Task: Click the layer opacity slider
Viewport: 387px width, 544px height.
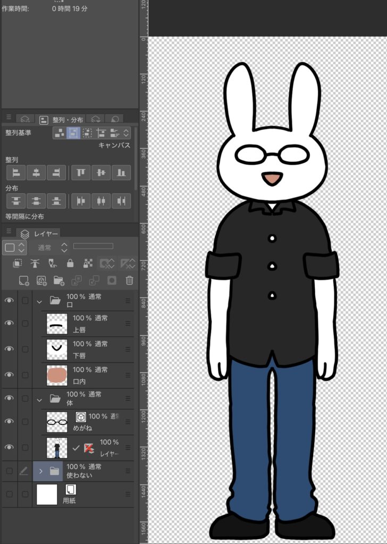Action: click(93, 246)
